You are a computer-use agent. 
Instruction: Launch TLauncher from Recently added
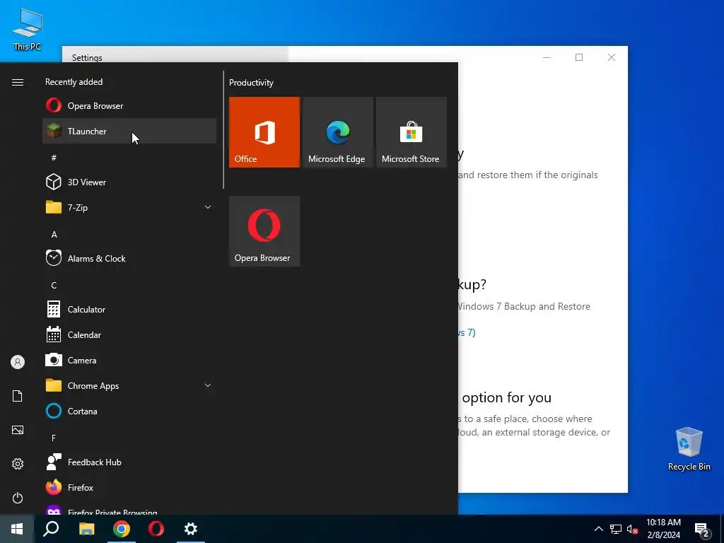pos(129,131)
